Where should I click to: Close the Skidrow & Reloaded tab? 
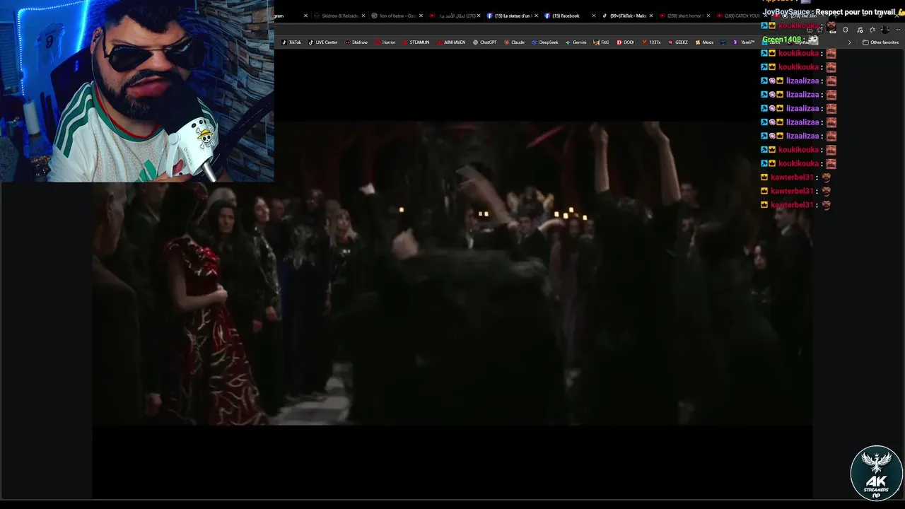pyautogui.click(x=363, y=16)
